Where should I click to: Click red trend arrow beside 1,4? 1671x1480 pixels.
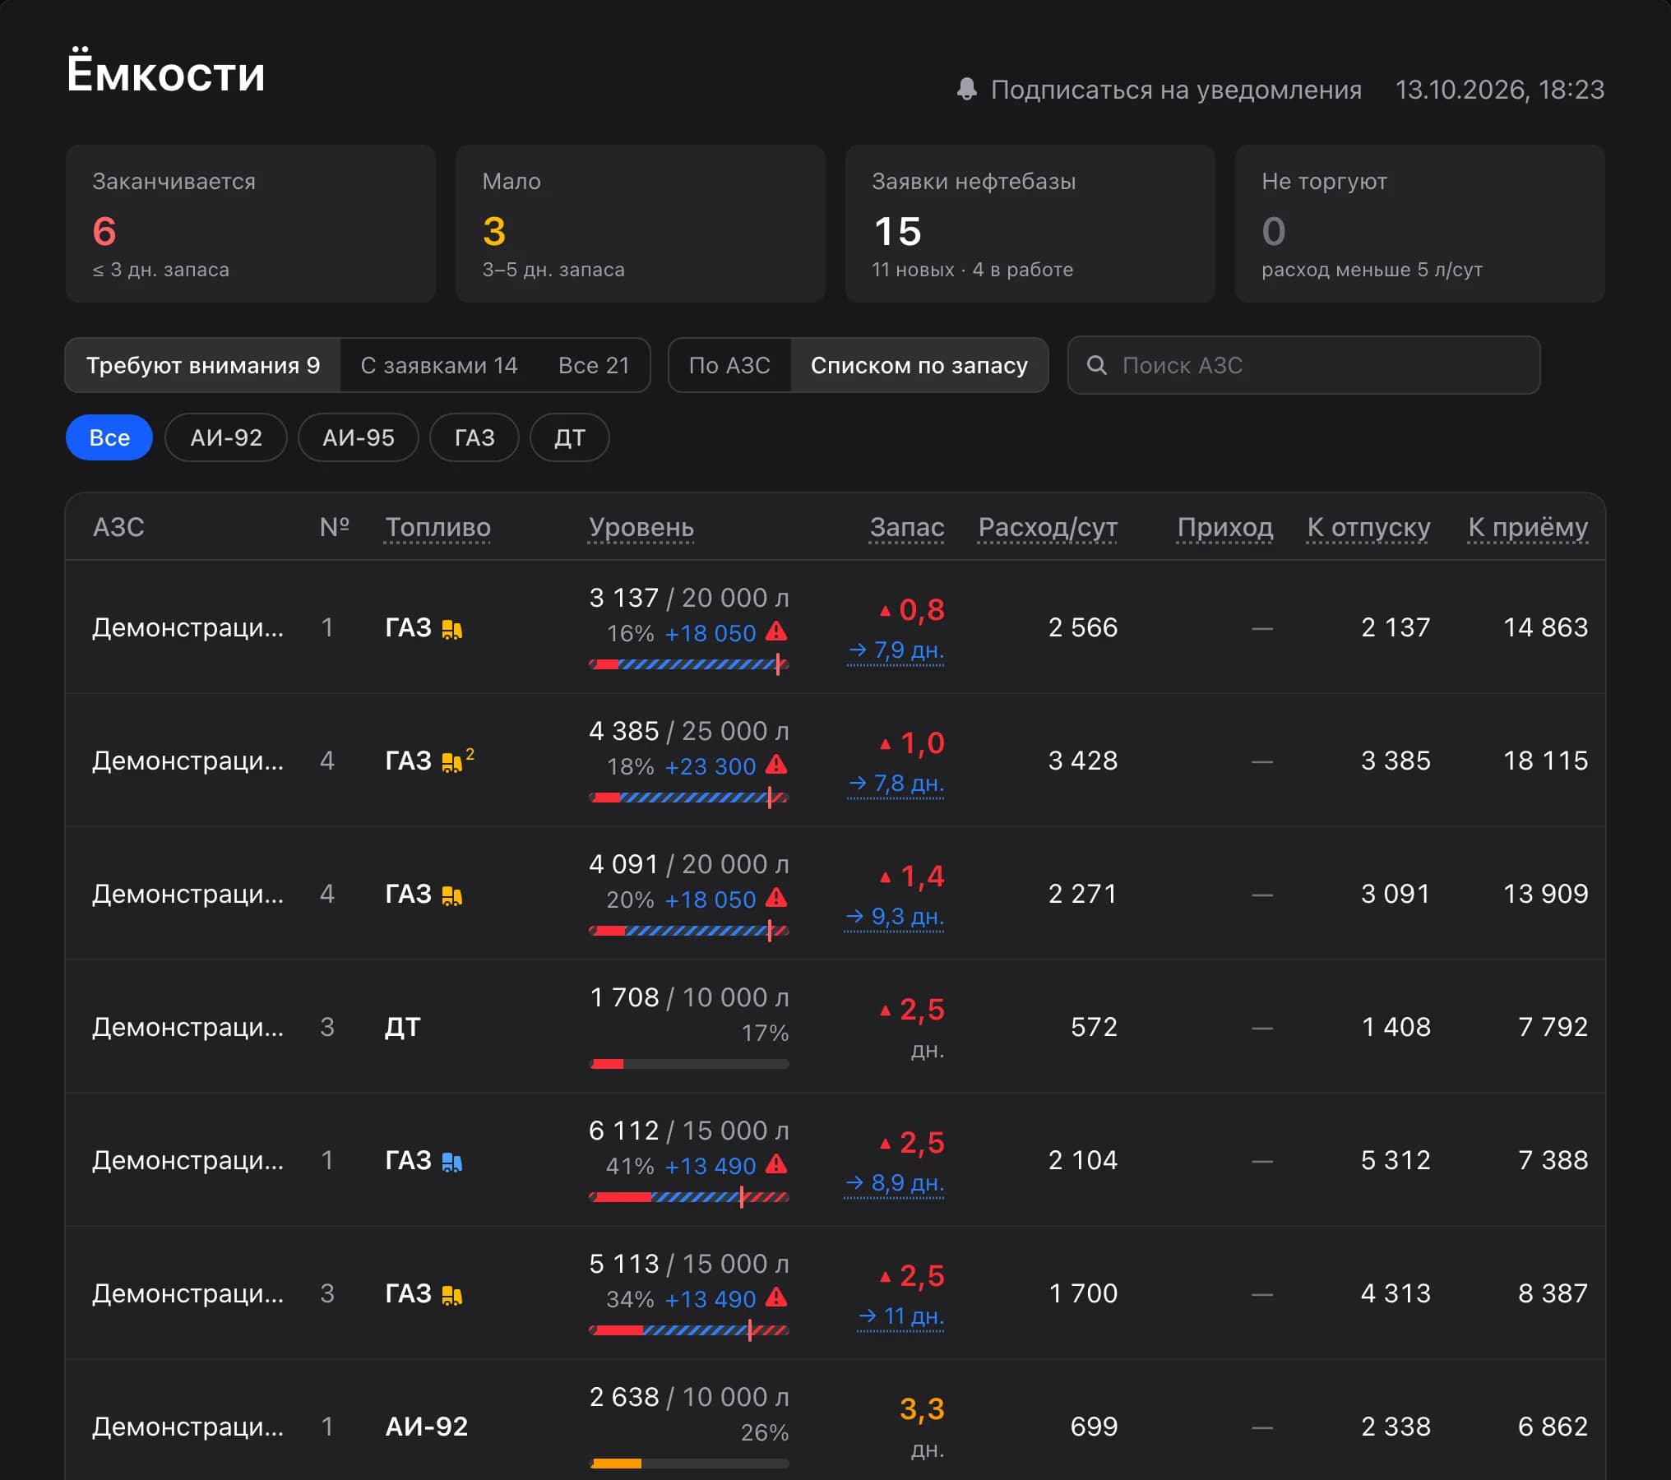886,877
